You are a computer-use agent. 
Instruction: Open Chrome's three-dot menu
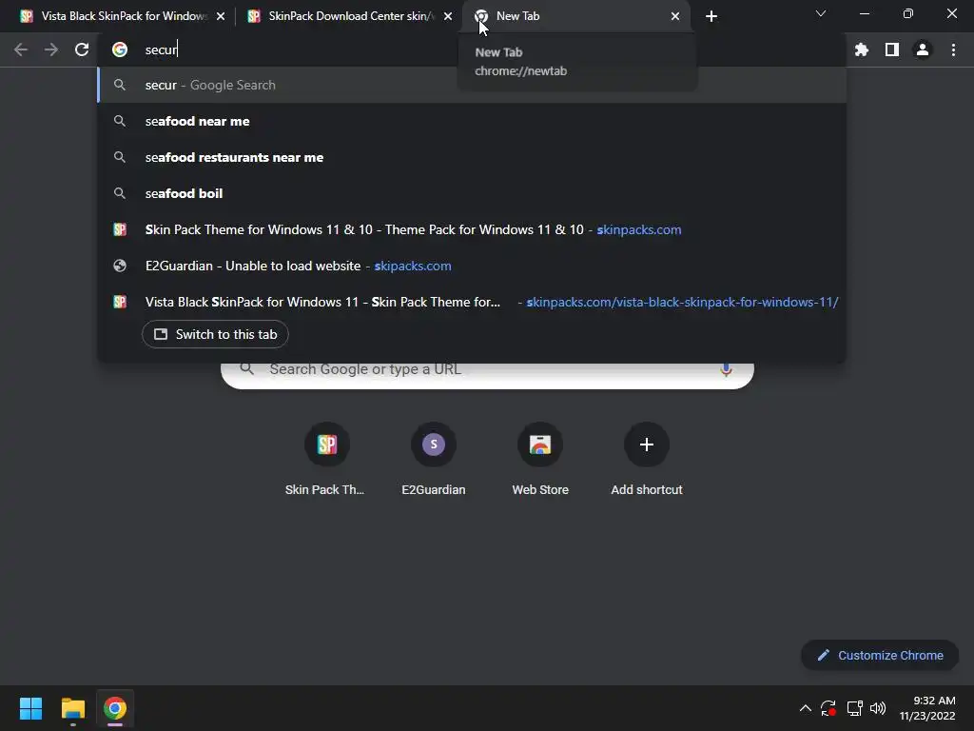pos(953,49)
